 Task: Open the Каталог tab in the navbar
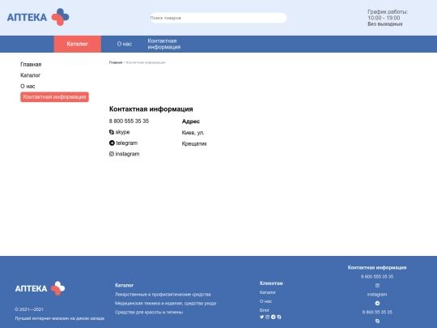click(78, 44)
